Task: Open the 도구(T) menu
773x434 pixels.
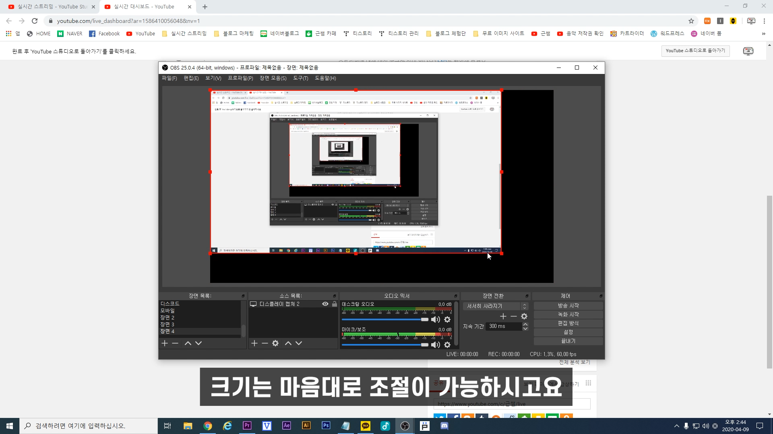Action: click(300, 78)
